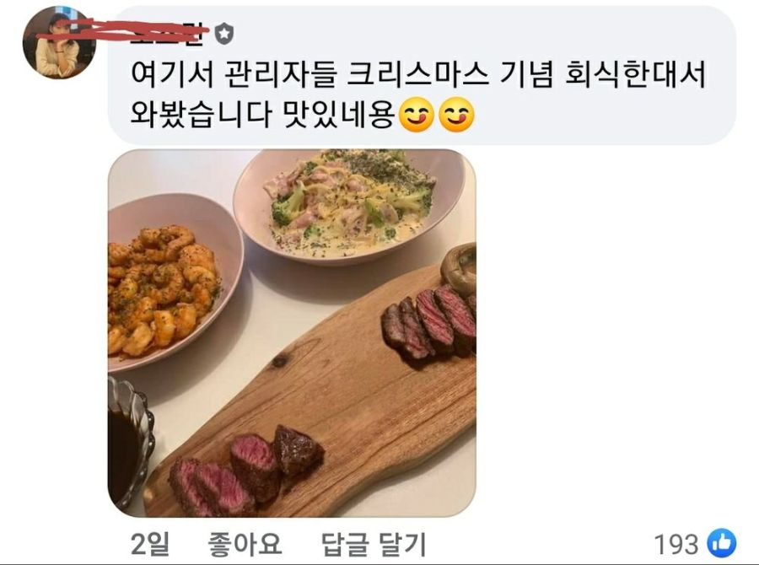Open the commenter's redacted name link
The image size is (759, 565).
(x=167, y=35)
